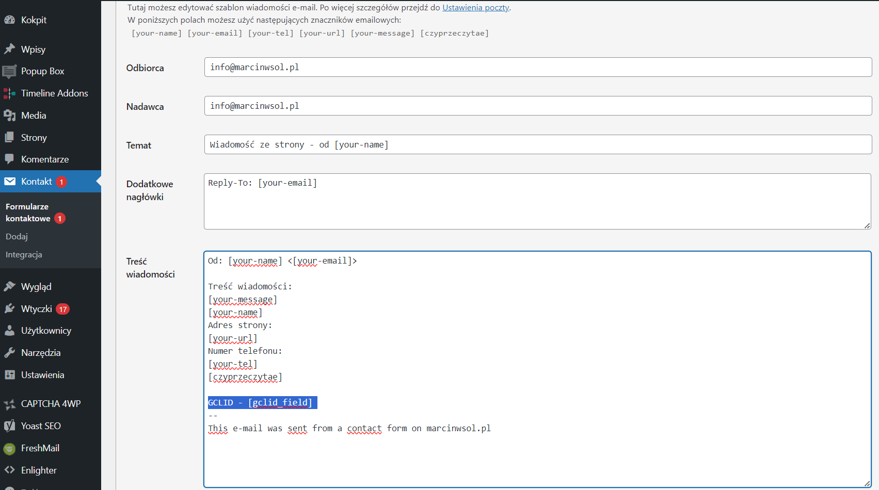The width and height of the screenshot is (879, 490).
Task: Select the Kontakt menu item
Action: click(x=51, y=182)
